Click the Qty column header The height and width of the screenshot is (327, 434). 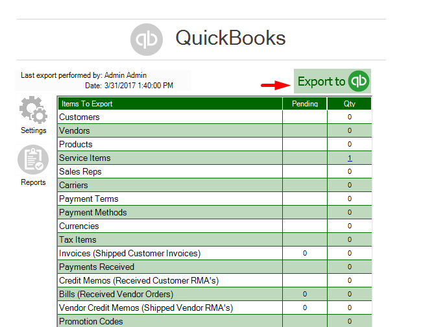(350, 104)
